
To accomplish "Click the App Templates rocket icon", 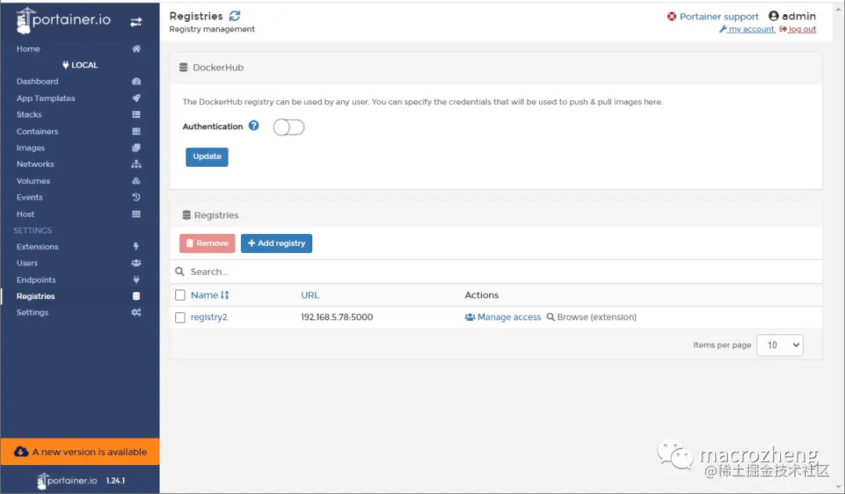I will 136,98.
